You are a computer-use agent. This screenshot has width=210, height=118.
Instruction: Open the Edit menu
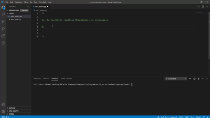(x=12, y=2)
